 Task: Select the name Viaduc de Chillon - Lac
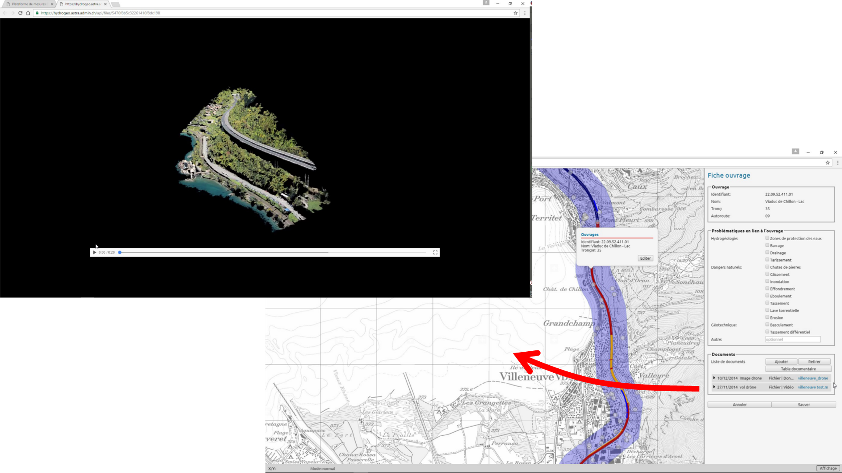point(785,201)
